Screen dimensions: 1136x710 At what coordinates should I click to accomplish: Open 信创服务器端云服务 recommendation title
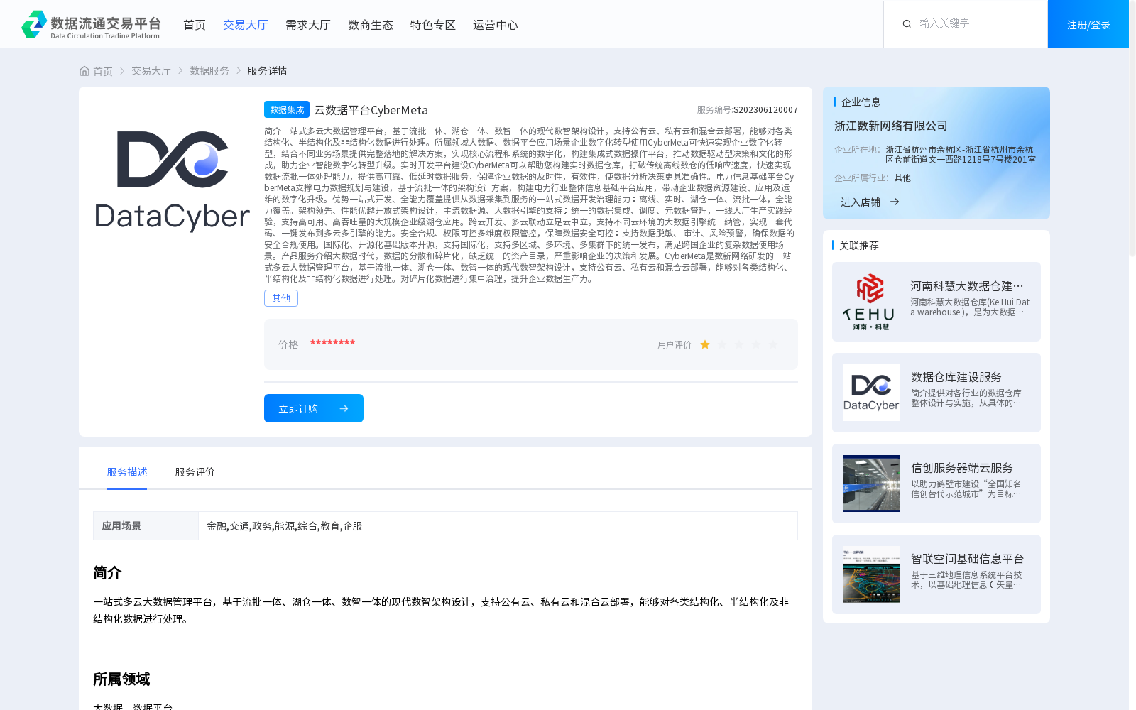tap(962, 468)
